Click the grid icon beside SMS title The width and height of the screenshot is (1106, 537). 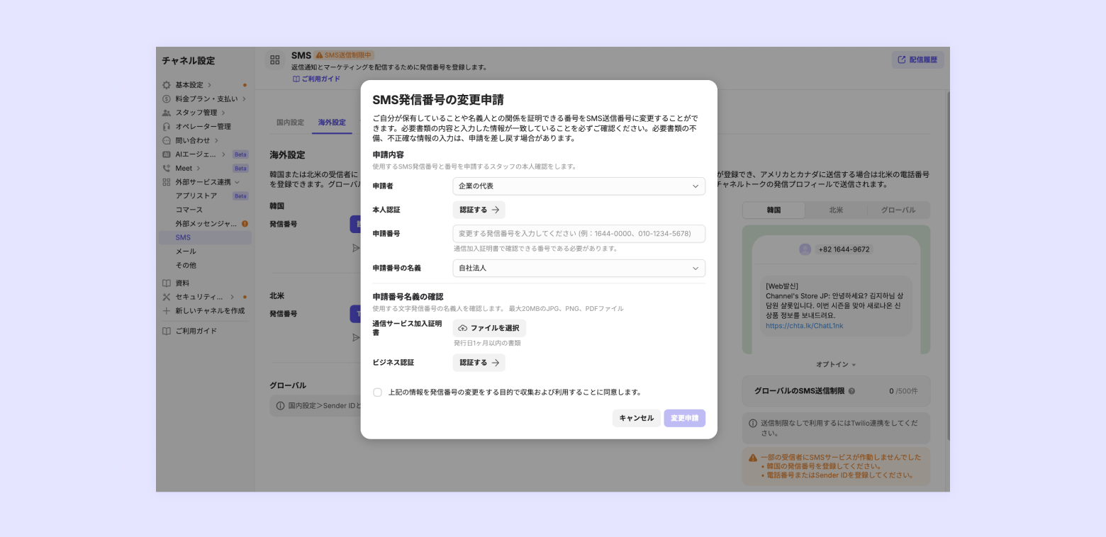pos(275,60)
